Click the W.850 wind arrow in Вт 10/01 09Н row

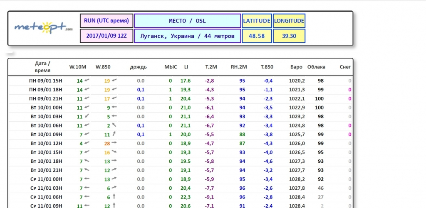coord(114,134)
